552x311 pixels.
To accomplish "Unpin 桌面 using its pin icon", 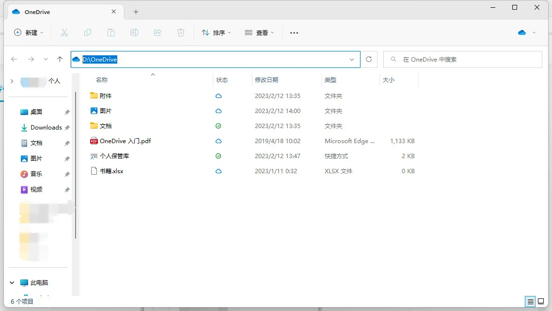I will (67, 112).
